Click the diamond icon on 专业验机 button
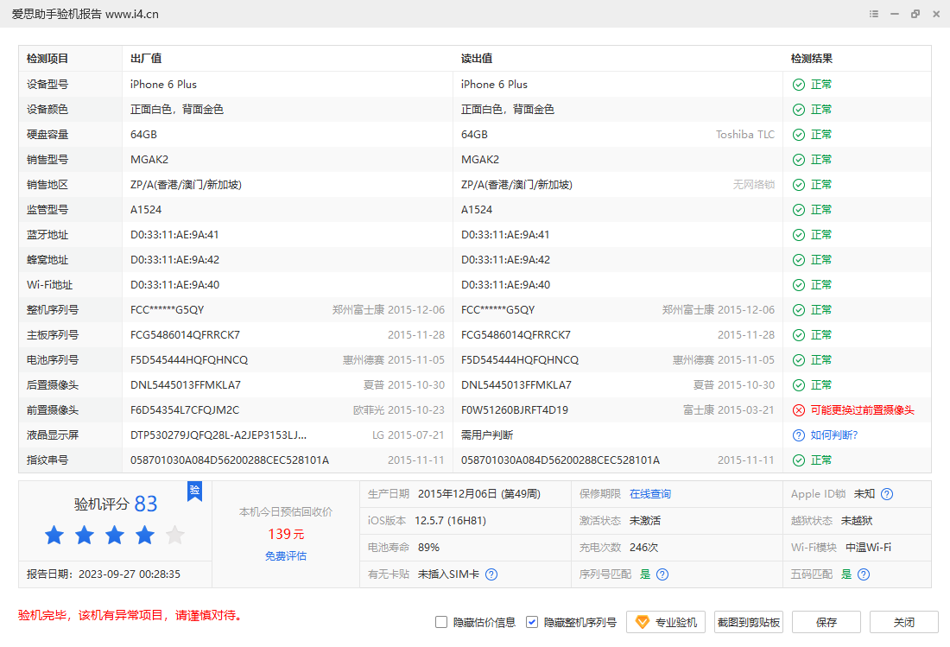The width and height of the screenshot is (950, 647). point(643,622)
